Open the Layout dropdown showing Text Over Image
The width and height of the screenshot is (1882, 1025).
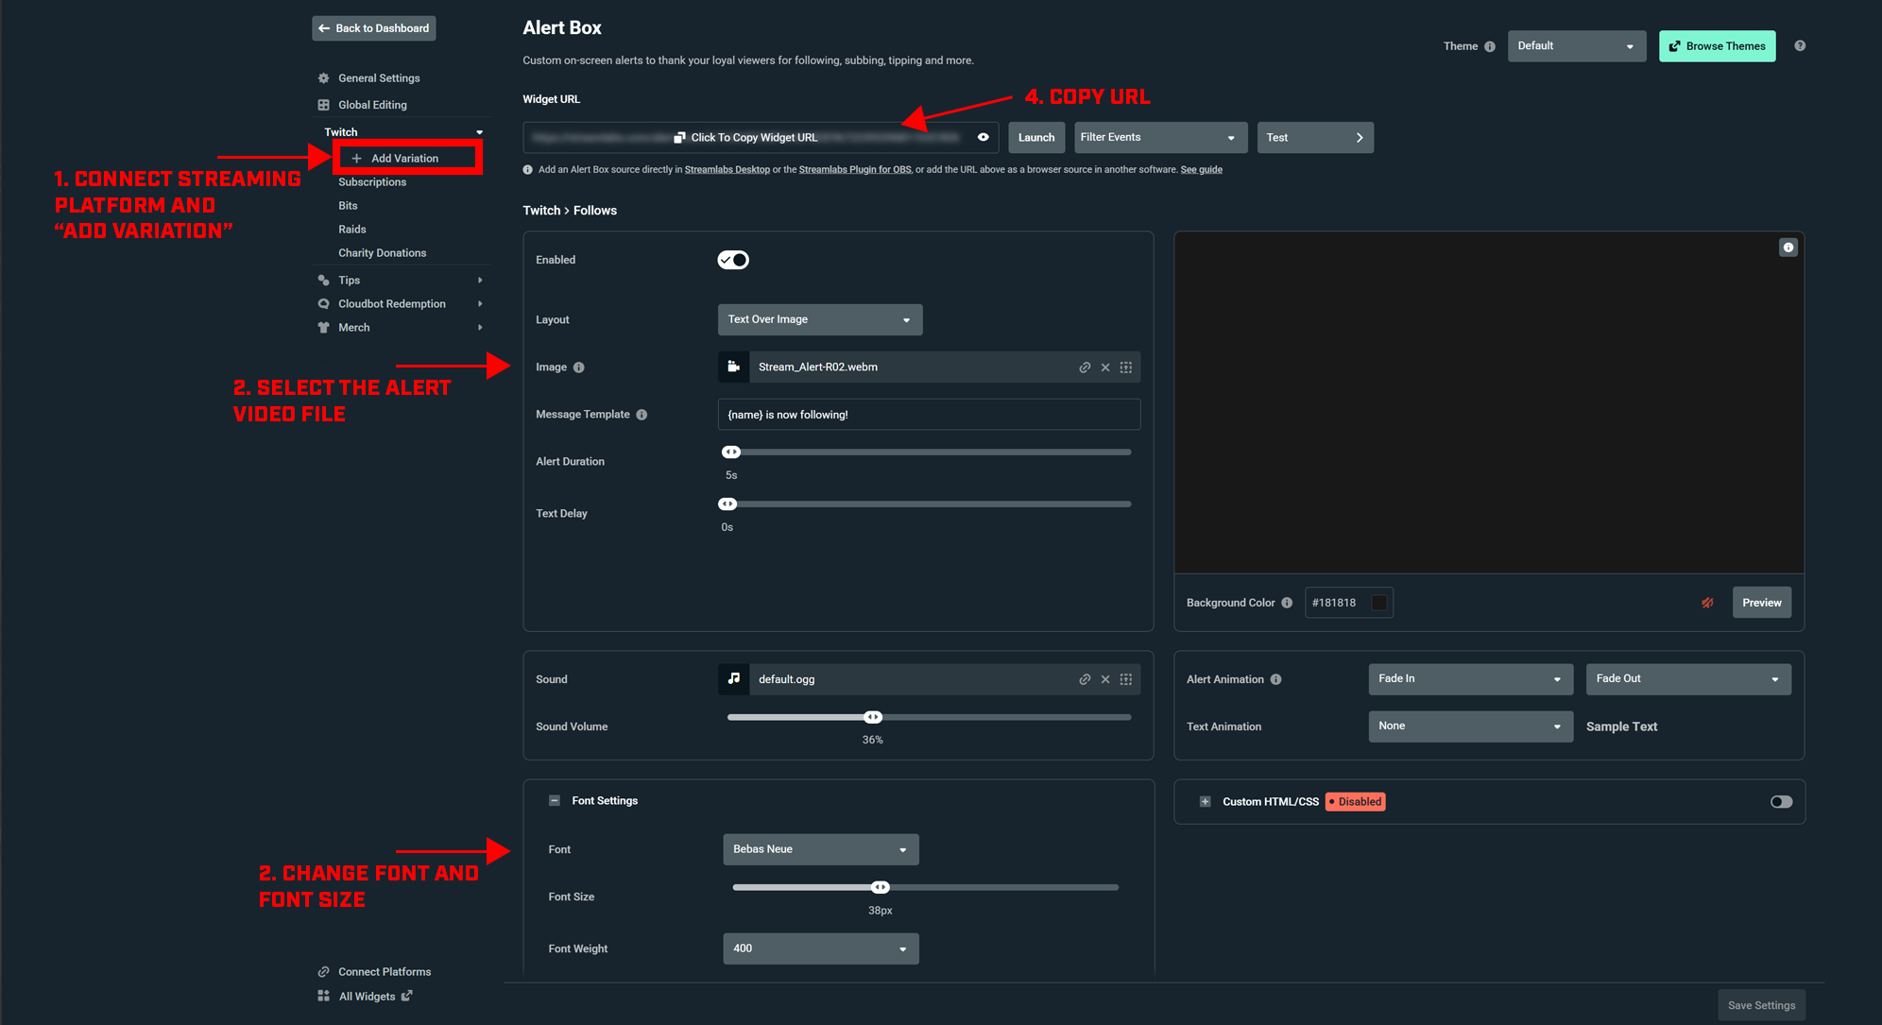coord(819,319)
